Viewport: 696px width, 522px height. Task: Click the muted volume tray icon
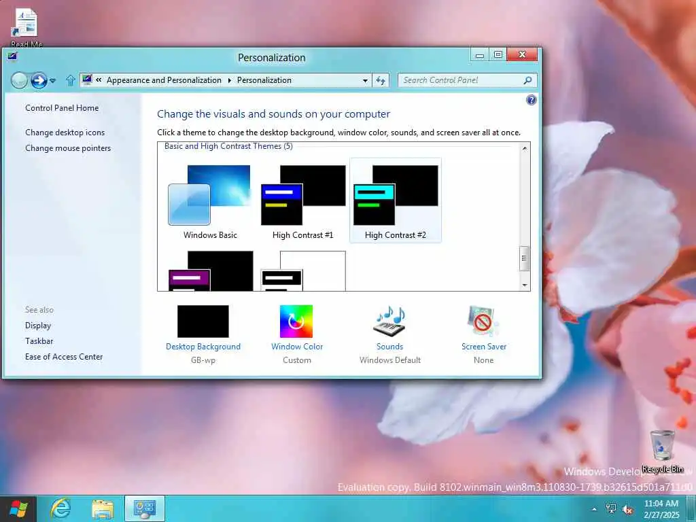point(627,509)
